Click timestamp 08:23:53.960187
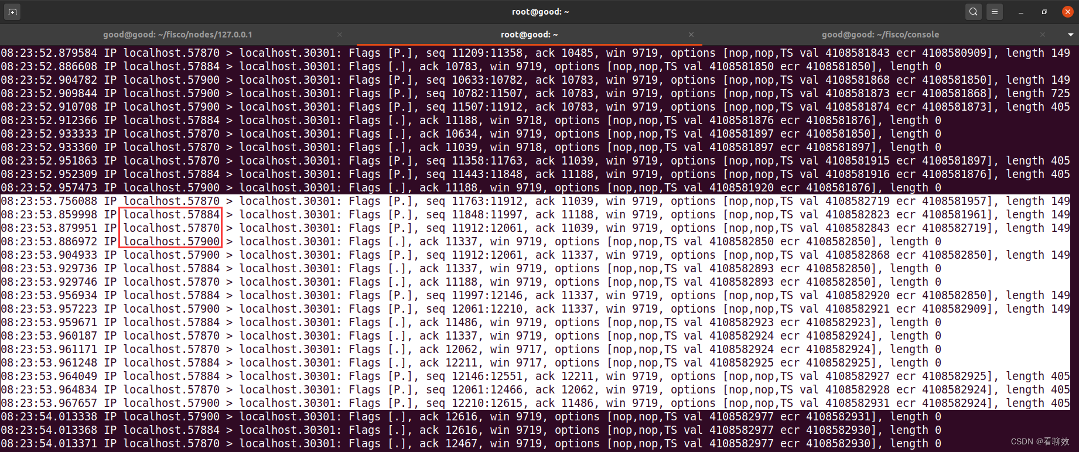Viewport: 1079px width, 452px height. pos(49,336)
